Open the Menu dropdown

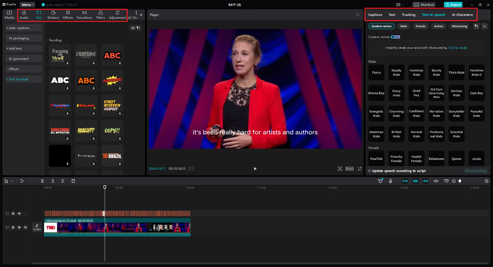point(27,5)
